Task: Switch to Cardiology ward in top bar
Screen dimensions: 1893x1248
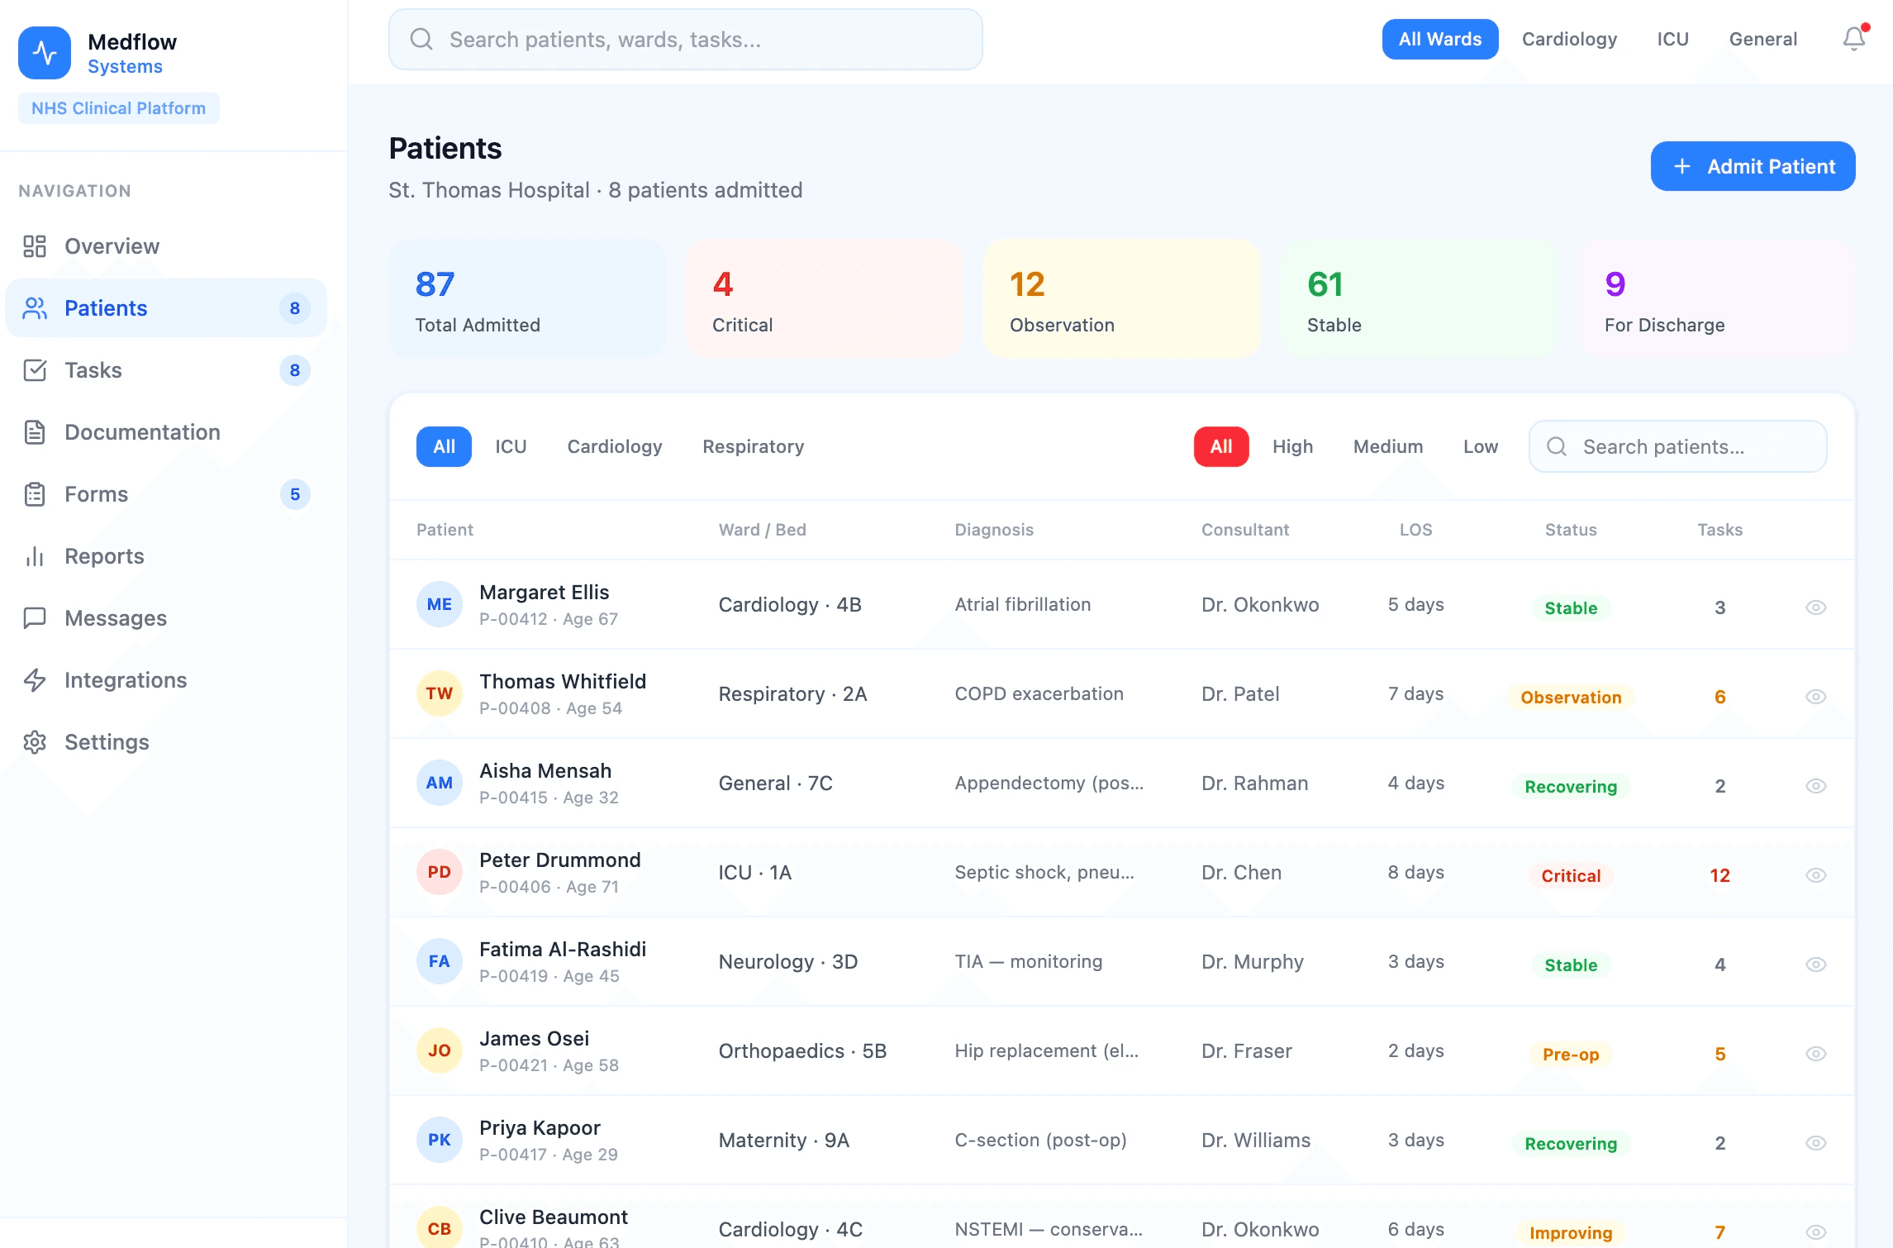Action: (1569, 39)
